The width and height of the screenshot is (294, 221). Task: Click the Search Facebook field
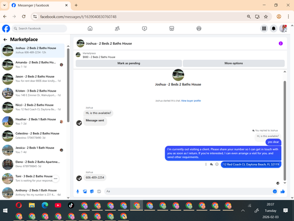click(x=39, y=28)
